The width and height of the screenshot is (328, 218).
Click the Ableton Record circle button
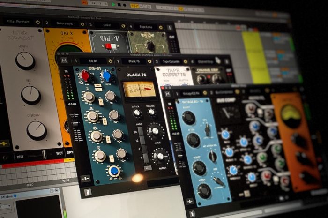pos(125,5)
